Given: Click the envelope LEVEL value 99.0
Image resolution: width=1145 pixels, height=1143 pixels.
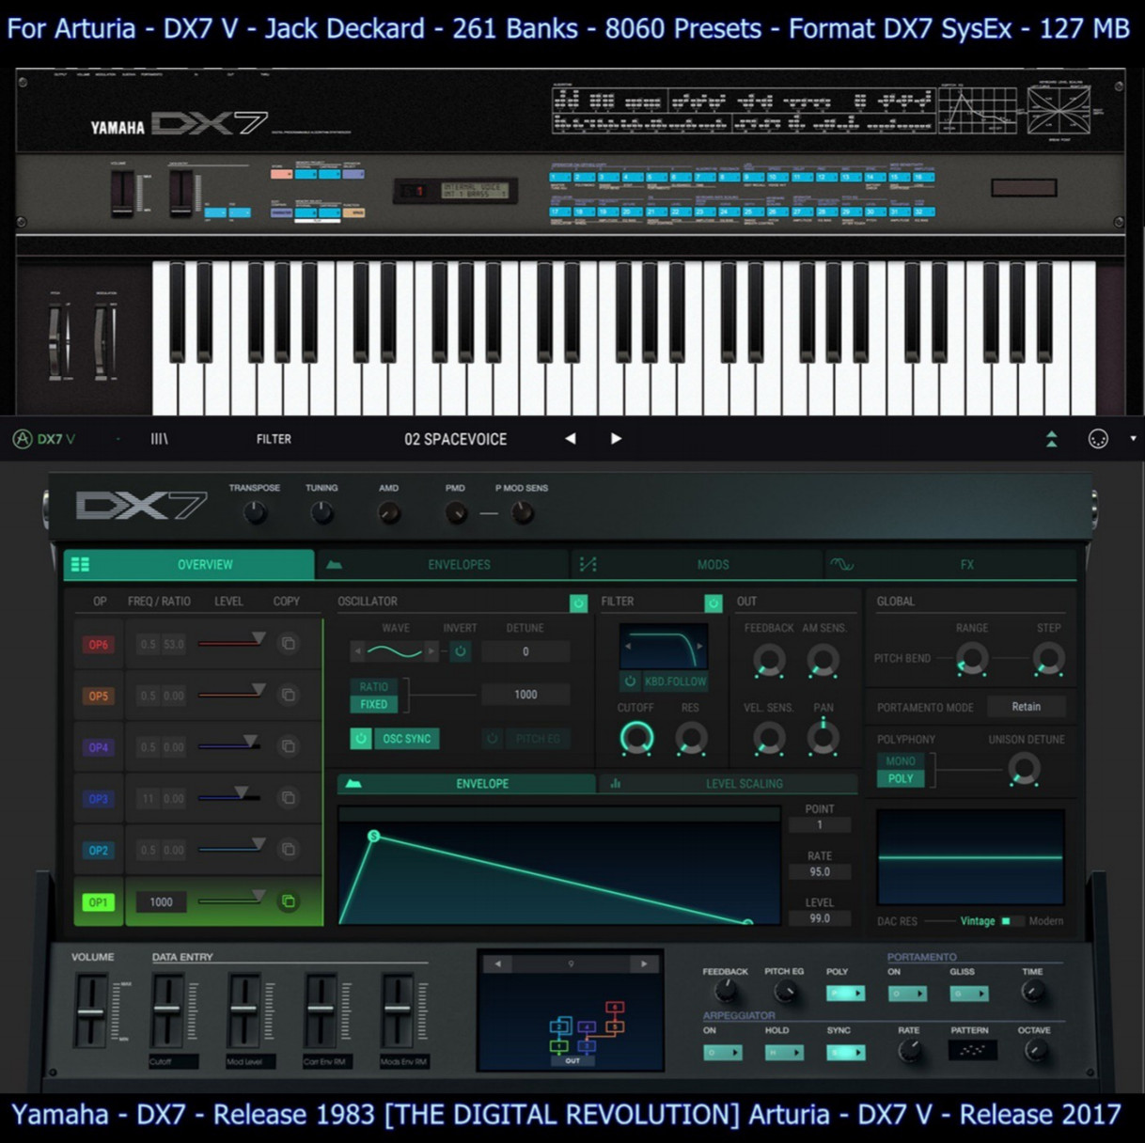Looking at the screenshot, I should 820,918.
